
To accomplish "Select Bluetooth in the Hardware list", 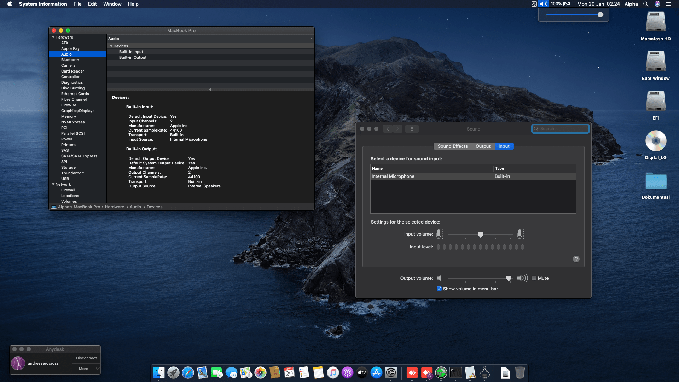I will pyautogui.click(x=70, y=60).
